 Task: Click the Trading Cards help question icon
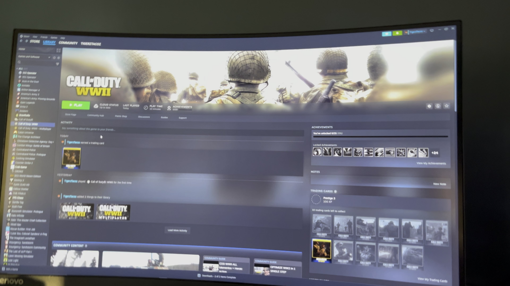point(335,191)
